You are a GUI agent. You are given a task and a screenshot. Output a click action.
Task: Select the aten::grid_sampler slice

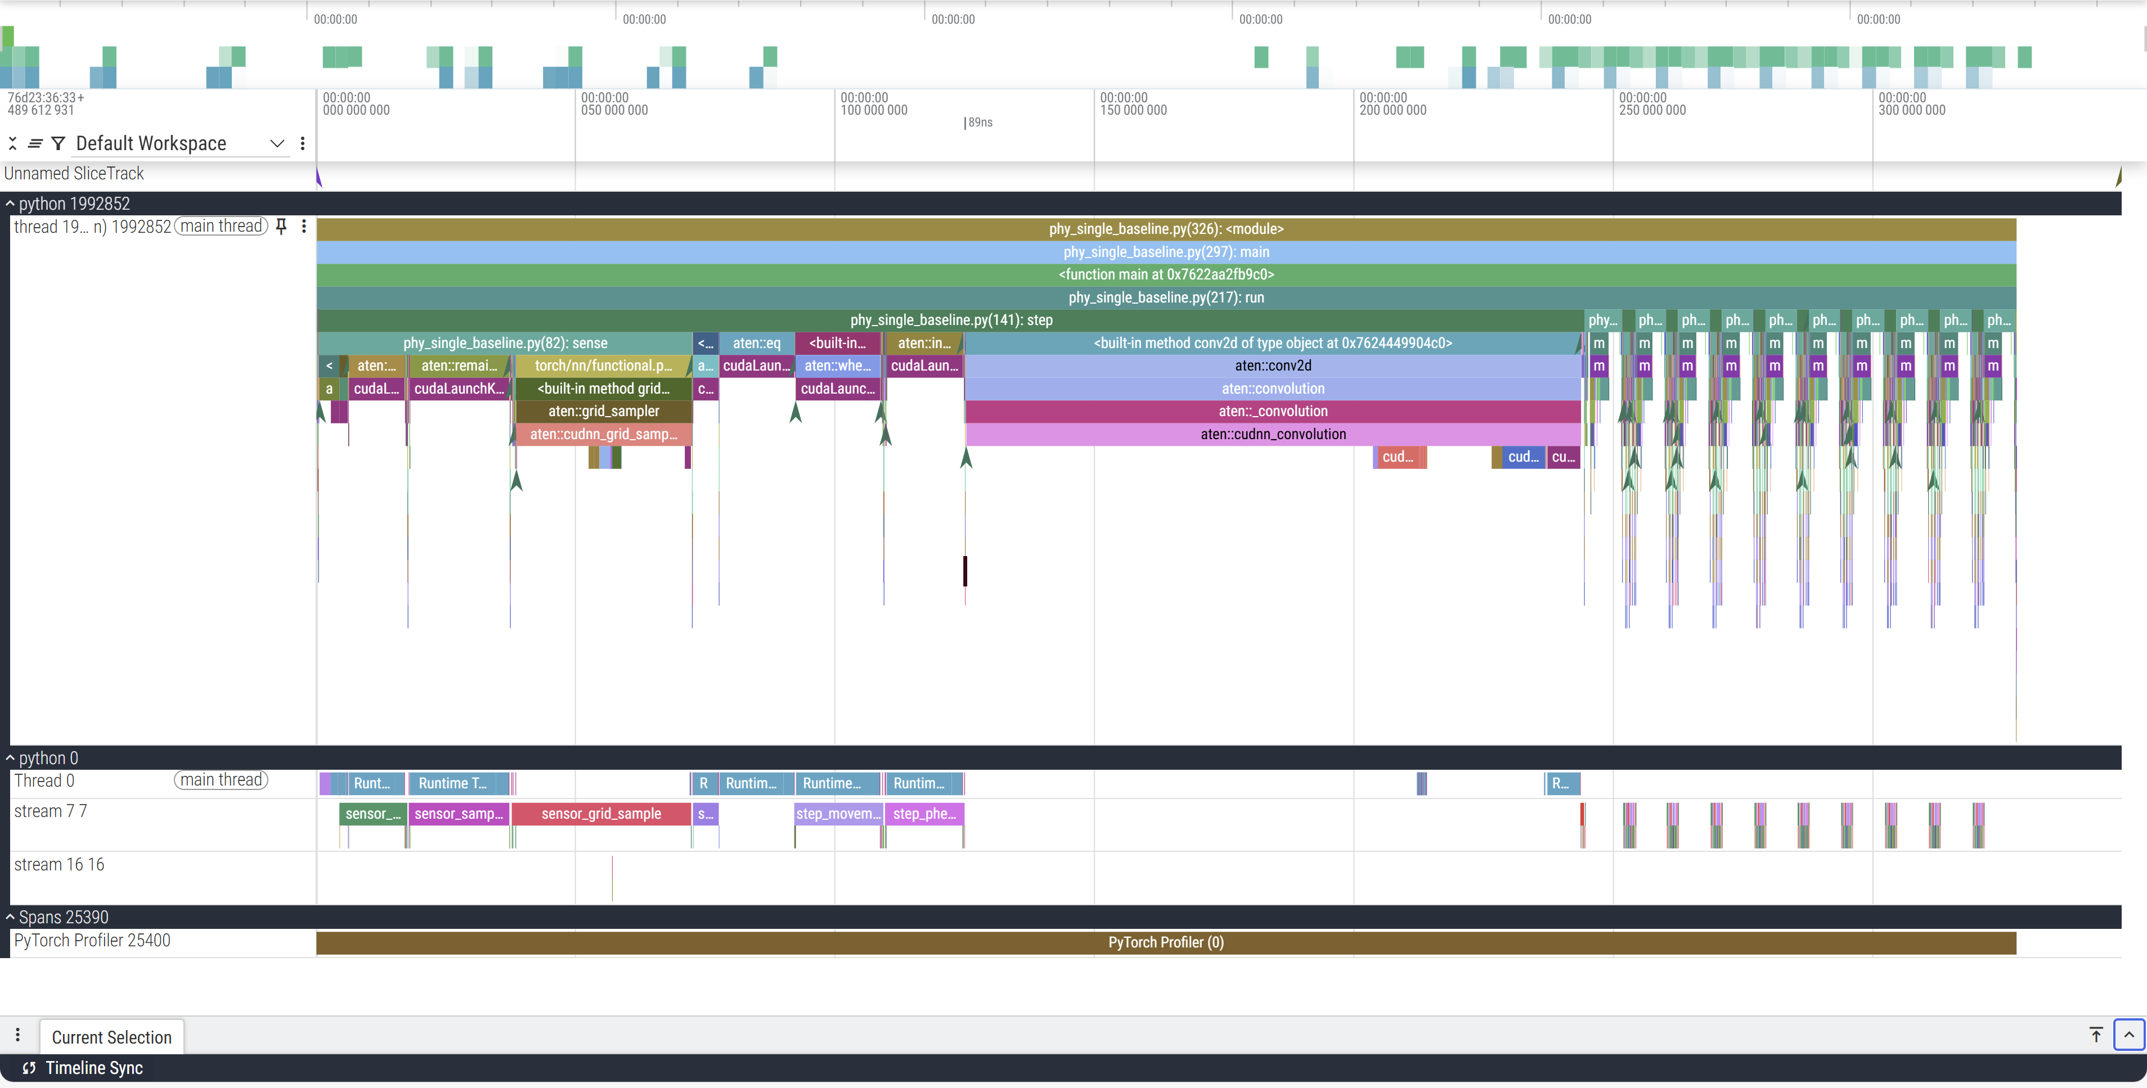[604, 410]
